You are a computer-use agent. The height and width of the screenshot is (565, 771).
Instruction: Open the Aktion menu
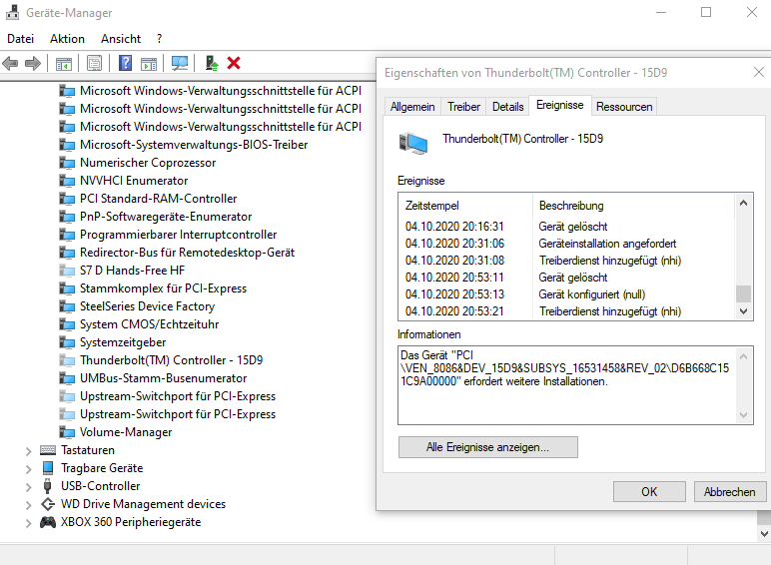[67, 39]
